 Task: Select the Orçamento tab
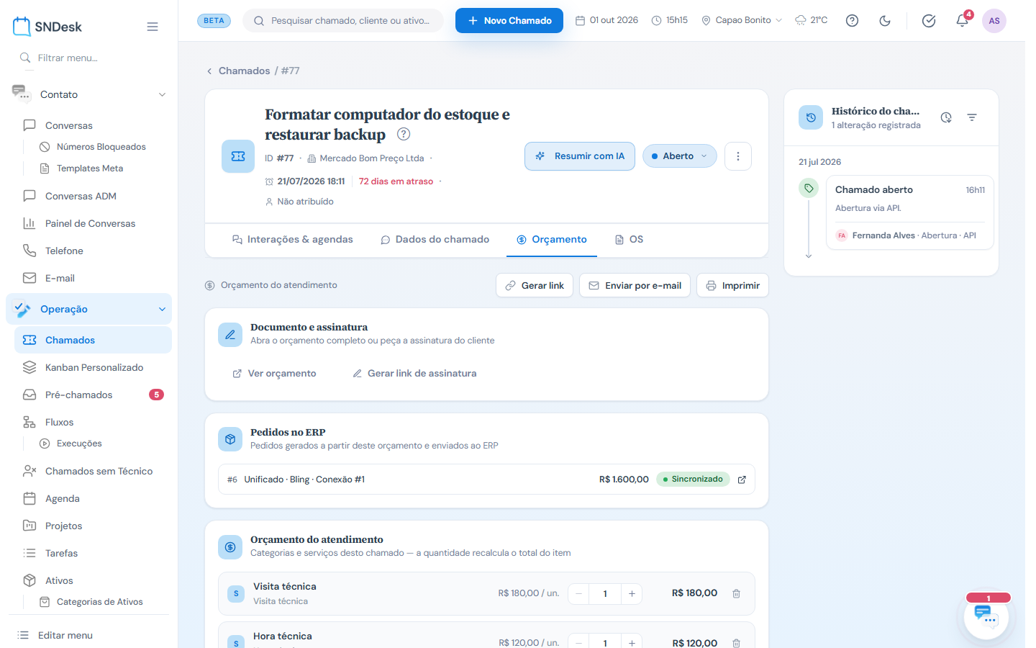(552, 240)
